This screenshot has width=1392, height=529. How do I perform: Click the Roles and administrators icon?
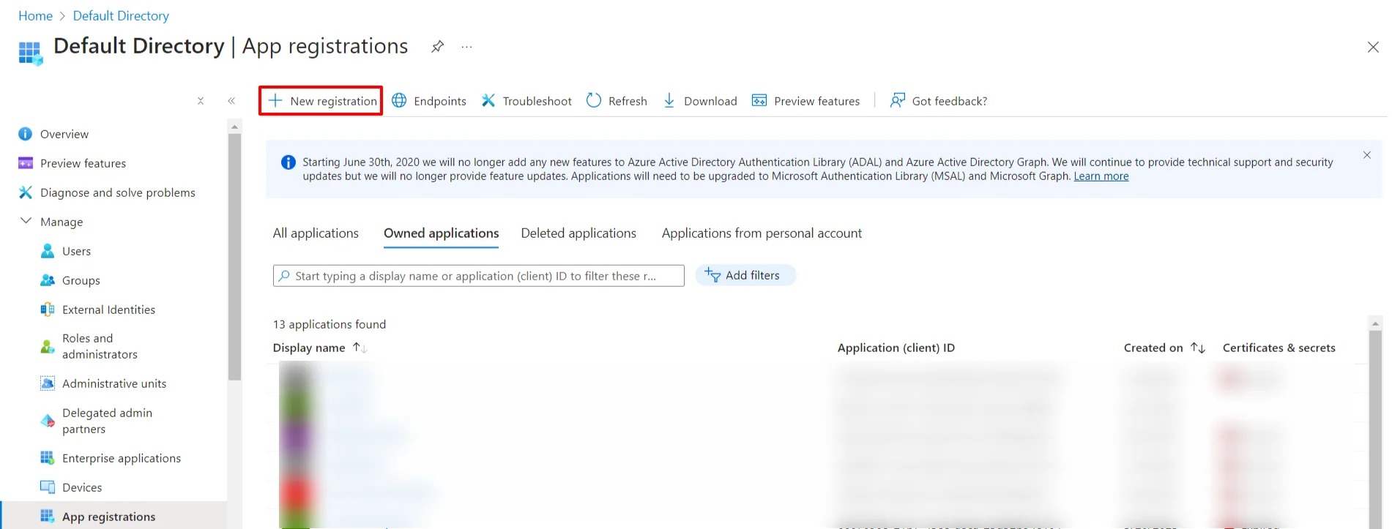[x=48, y=346]
